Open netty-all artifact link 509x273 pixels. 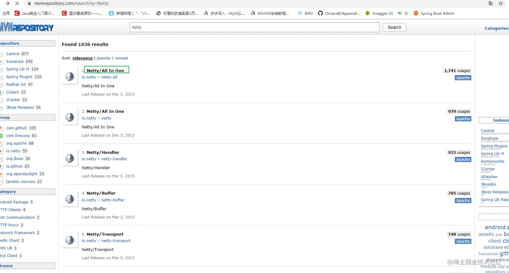109,77
